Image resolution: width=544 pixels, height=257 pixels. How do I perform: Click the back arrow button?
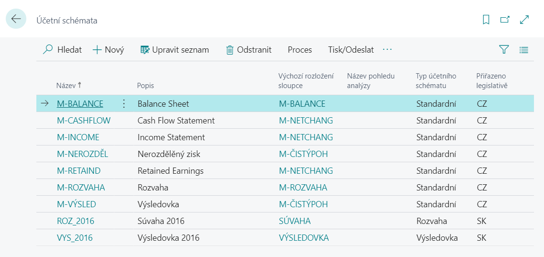[x=16, y=19]
